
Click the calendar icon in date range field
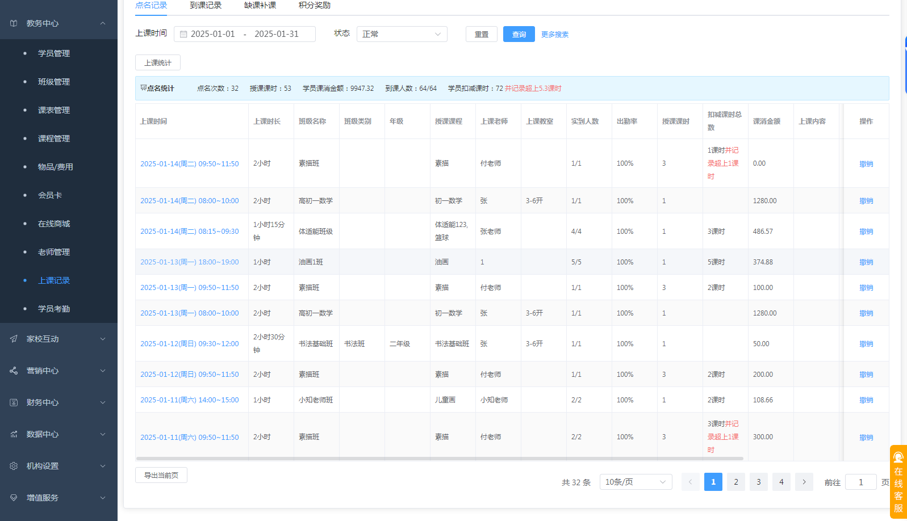point(183,34)
